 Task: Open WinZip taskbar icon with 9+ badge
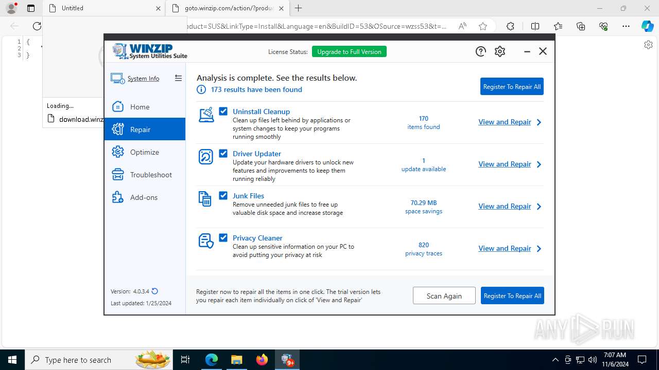[x=287, y=360]
